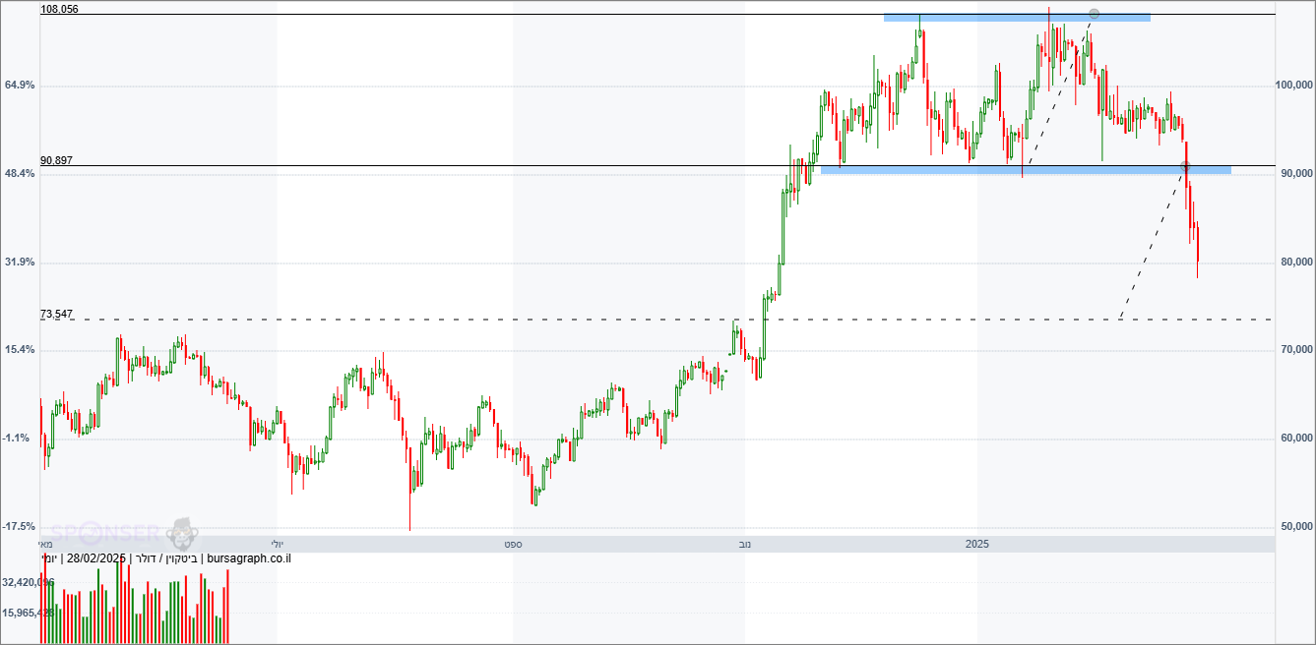The width and height of the screenshot is (1316, 645).
Task: Click the 32,420,096 volume axis label
Action: [28, 582]
